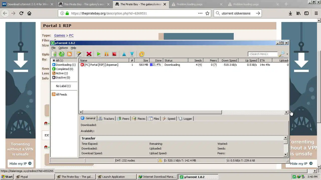Viewport: 321px width, 180px height.
Task: Sort by the Status column header
Action: (176, 60)
